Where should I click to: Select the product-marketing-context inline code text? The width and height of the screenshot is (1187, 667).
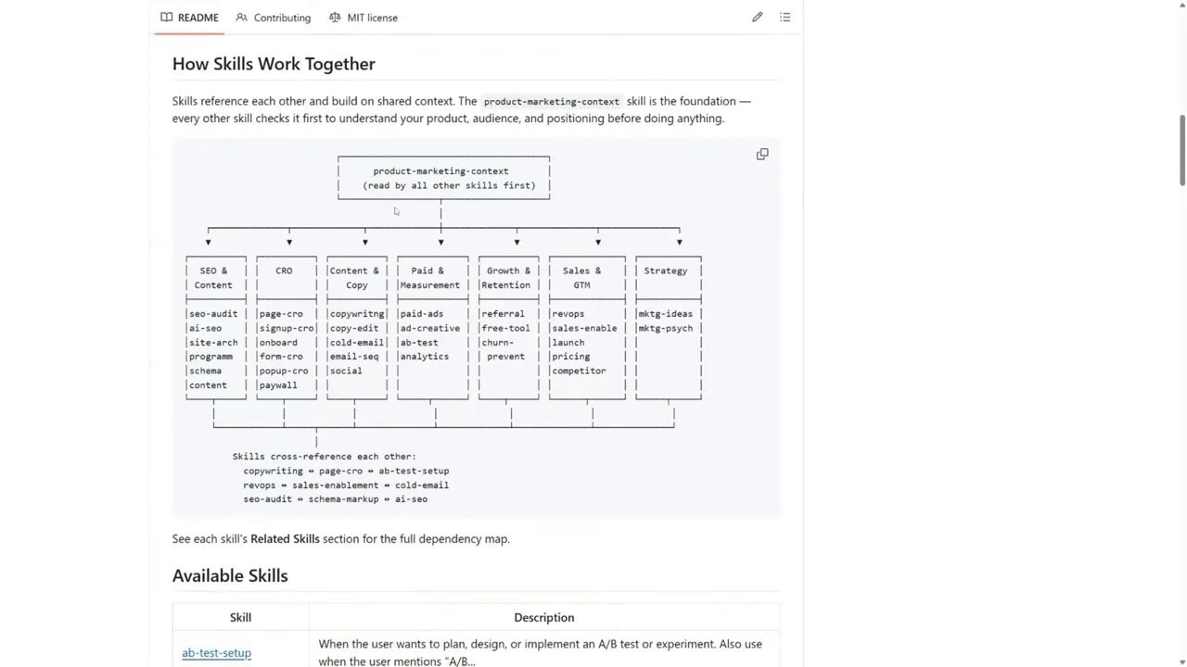coord(551,101)
